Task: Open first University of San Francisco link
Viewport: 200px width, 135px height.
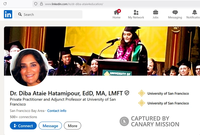Action: 168,93
